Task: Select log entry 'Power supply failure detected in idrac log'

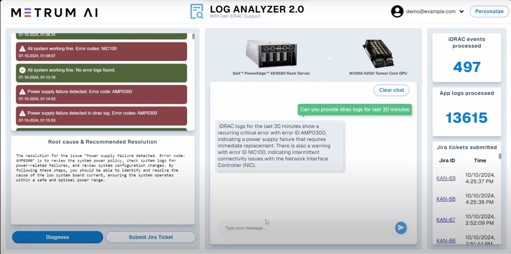Action: [101, 116]
